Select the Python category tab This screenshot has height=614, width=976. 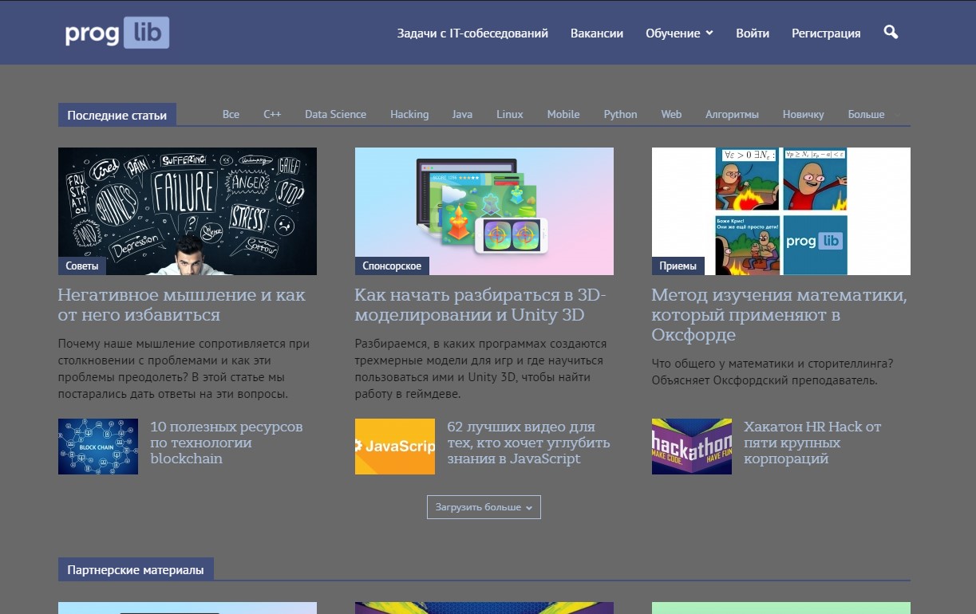point(620,114)
